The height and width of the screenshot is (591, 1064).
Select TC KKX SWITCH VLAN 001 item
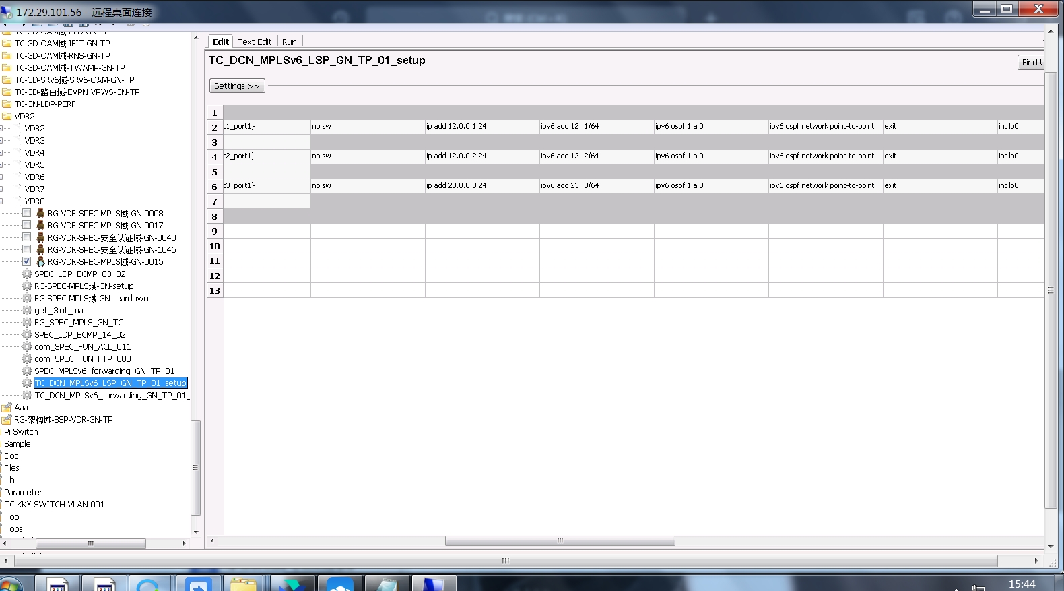[54, 504]
